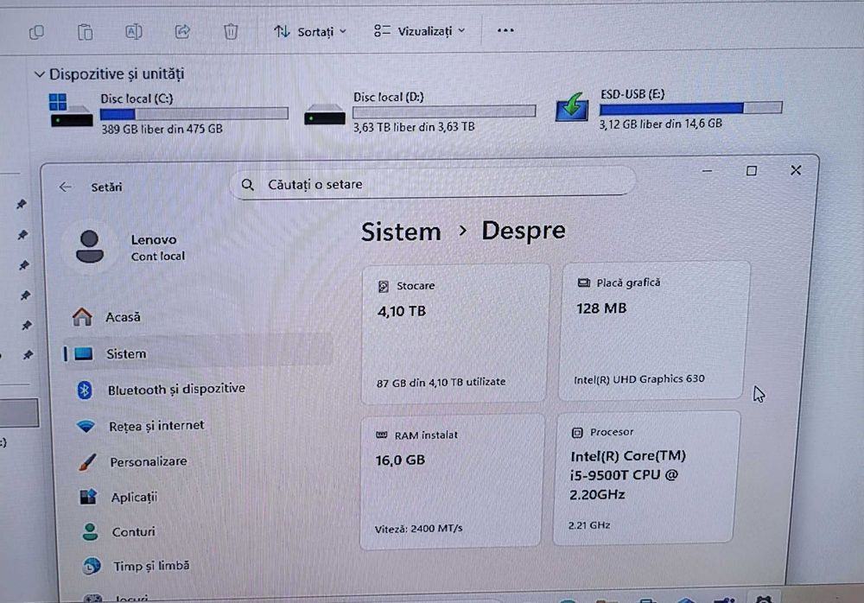
Task: Click the Rename icon in Explorer toolbar
Action: pos(133,32)
